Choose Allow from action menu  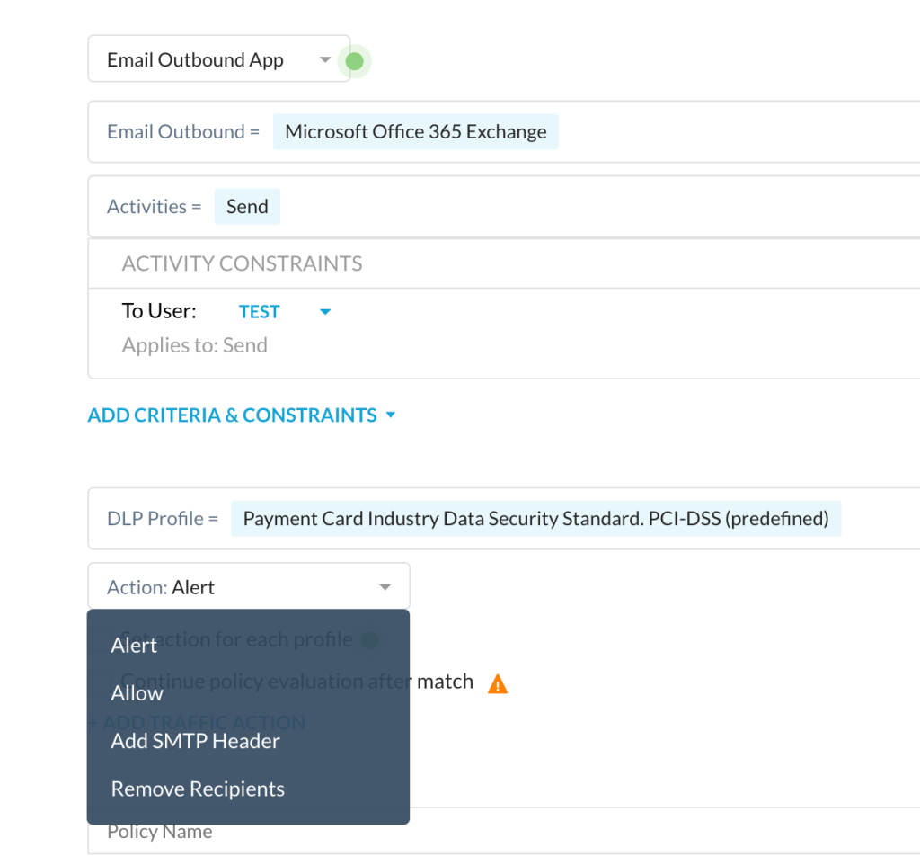pos(248,693)
